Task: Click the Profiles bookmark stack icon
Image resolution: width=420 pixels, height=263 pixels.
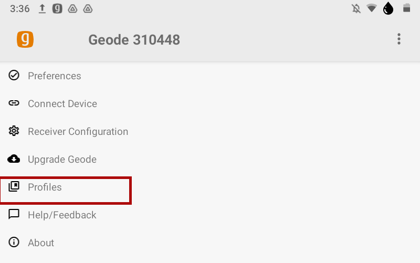Action: [14, 187]
